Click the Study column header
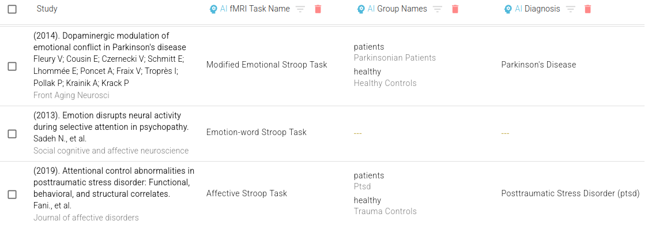The image size is (648, 228). pyautogui.click(x=47, y=9)
